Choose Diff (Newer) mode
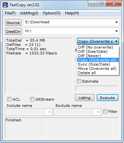The width and height of the screenshot is (124, 143). click(98, 56)
